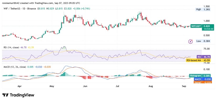Click the purple lightning bolt icon
The width and height of the screenshot is (217, 101).
click(x=191, y=41)
